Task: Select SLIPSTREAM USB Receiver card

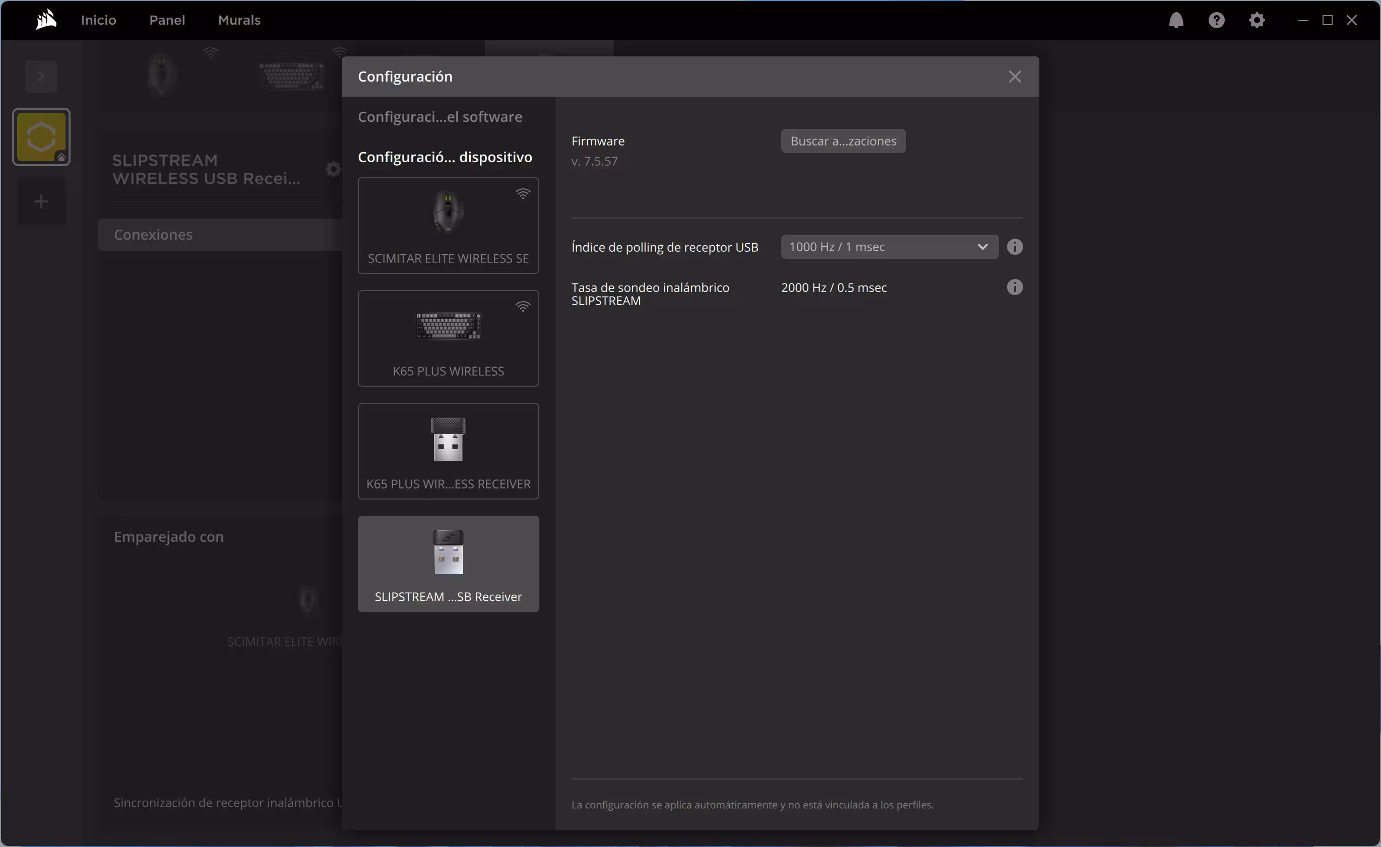Action: pyautogui.click(x=448, y=564)
